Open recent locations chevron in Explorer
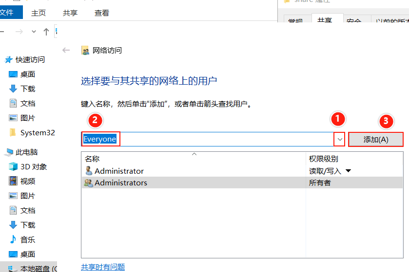The height and width of the screenshot is (272, 409). tap(34, 32)
